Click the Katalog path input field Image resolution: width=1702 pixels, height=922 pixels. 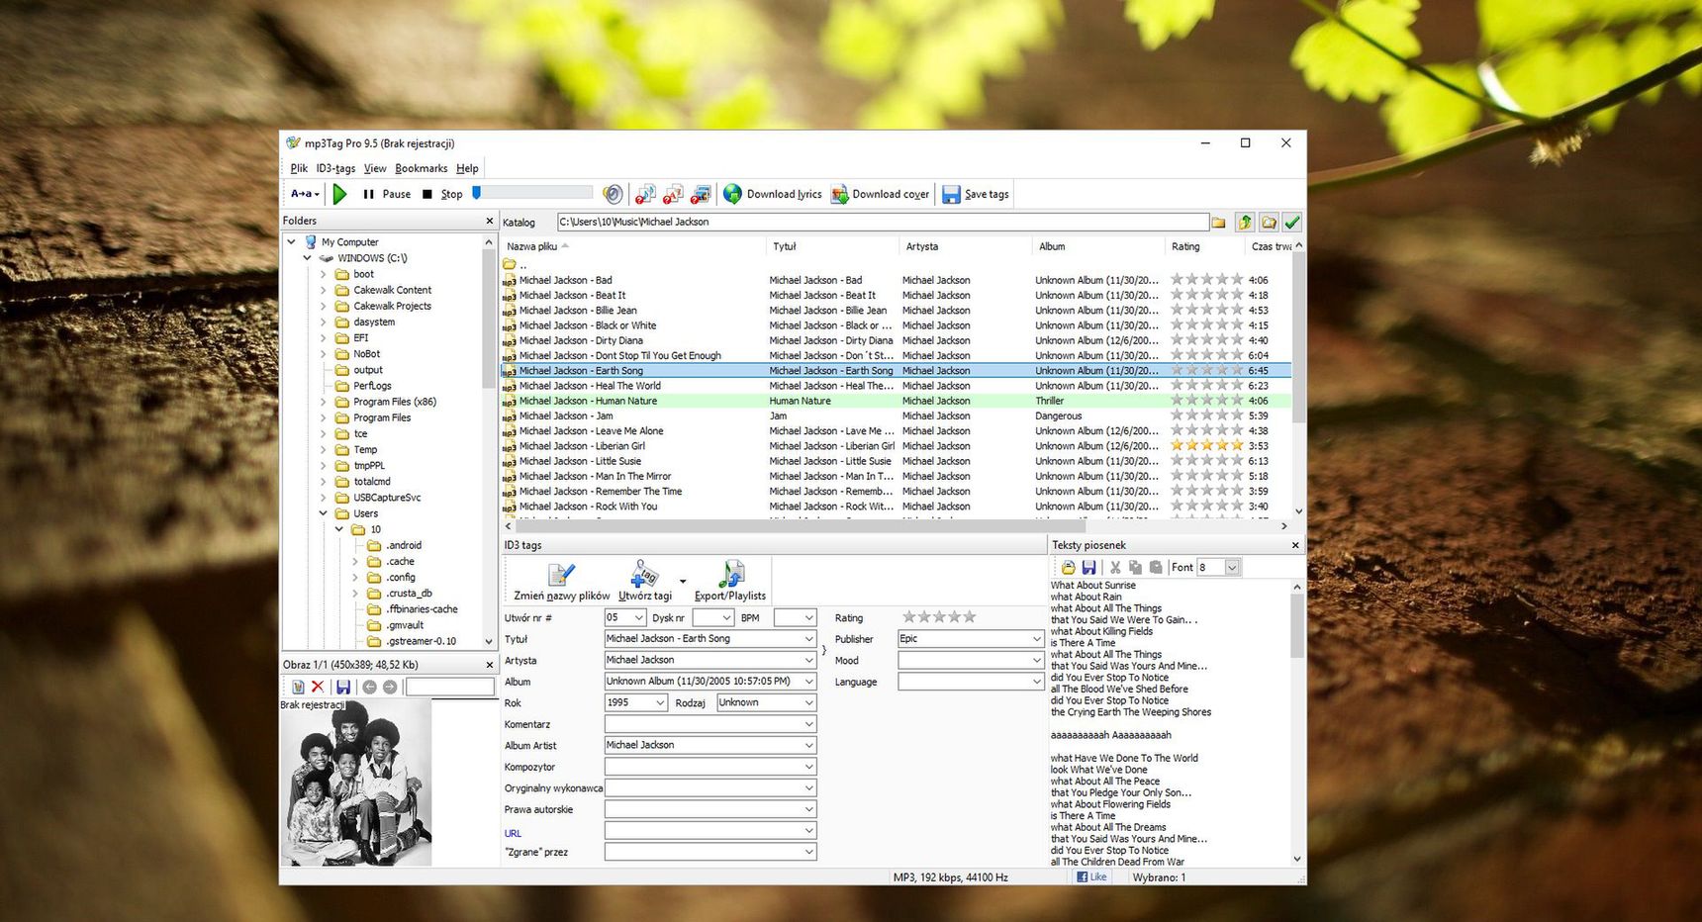[x=883, y=222]
